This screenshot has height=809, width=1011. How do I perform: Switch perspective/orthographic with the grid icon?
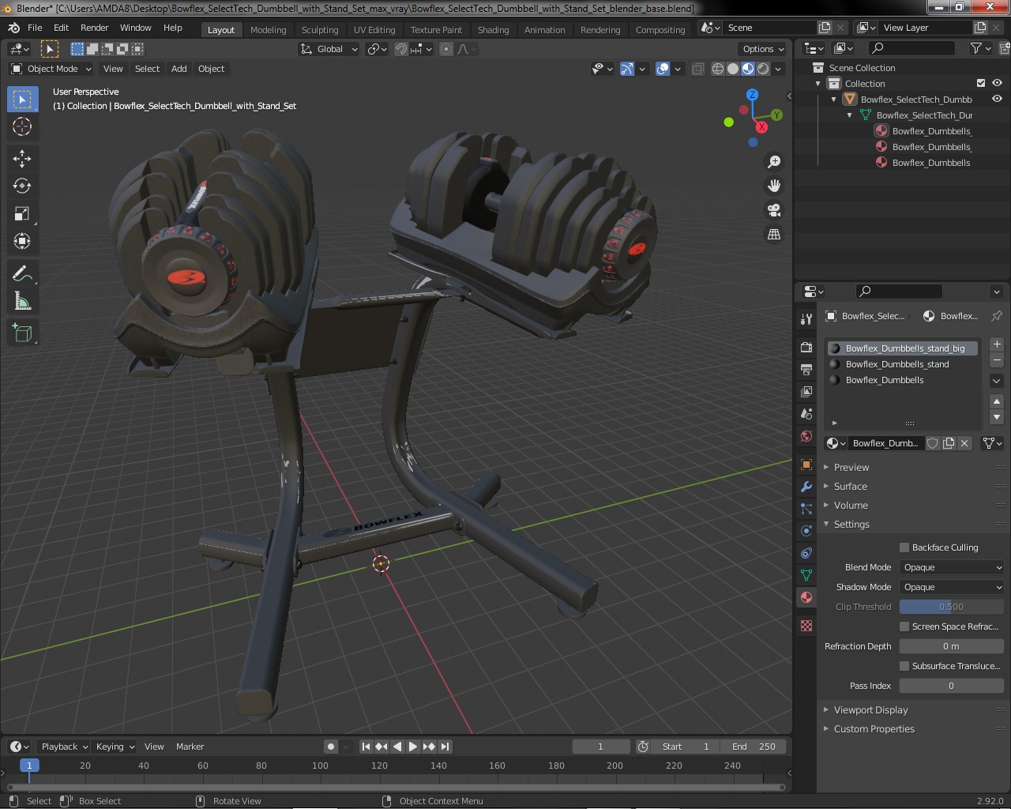point(774,235)
